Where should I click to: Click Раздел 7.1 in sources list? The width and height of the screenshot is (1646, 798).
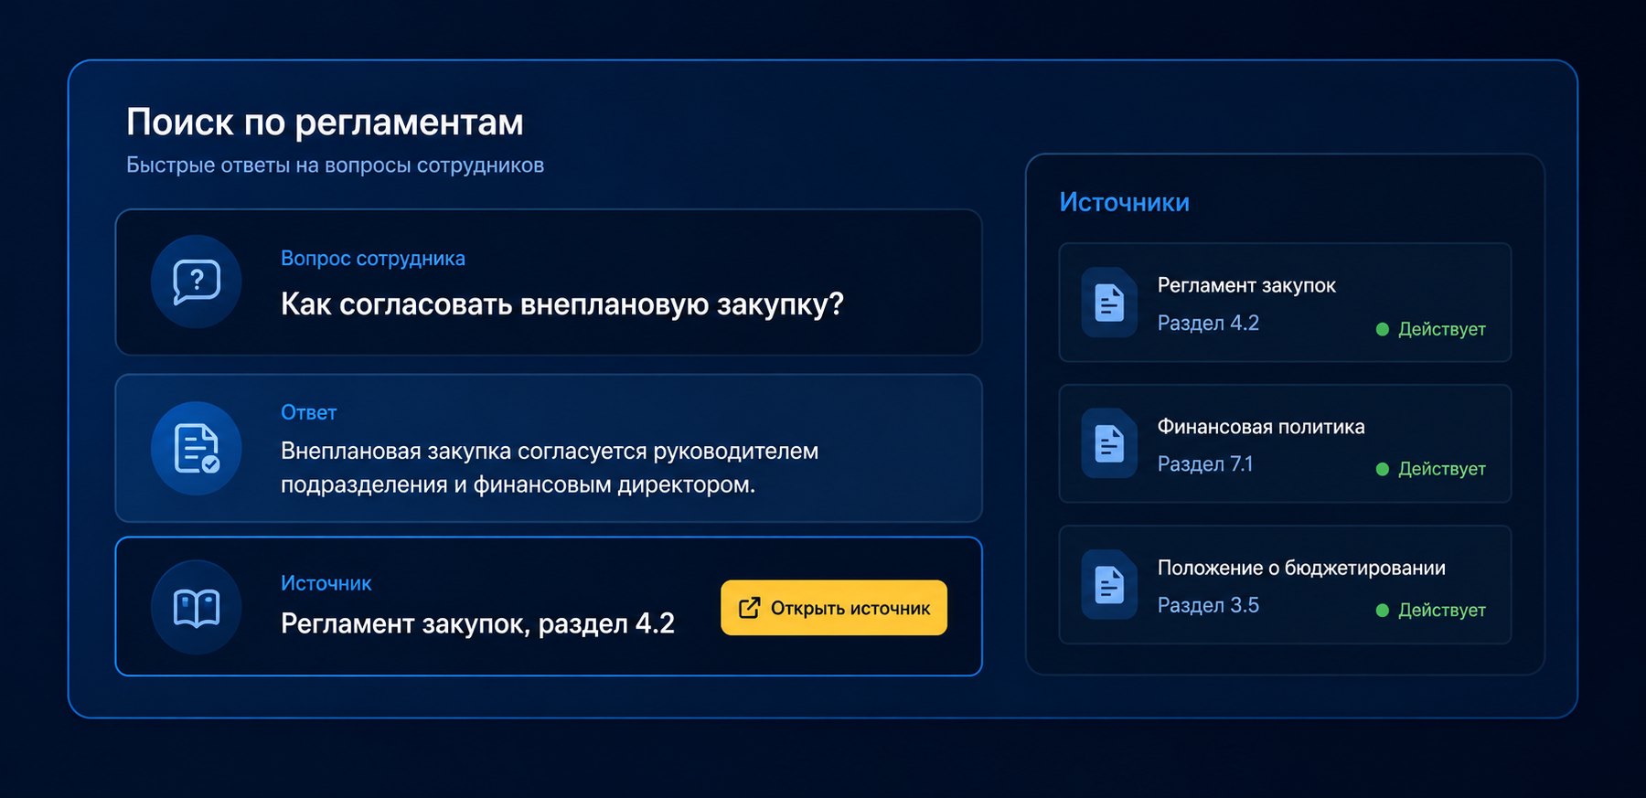click(1205, 463)
